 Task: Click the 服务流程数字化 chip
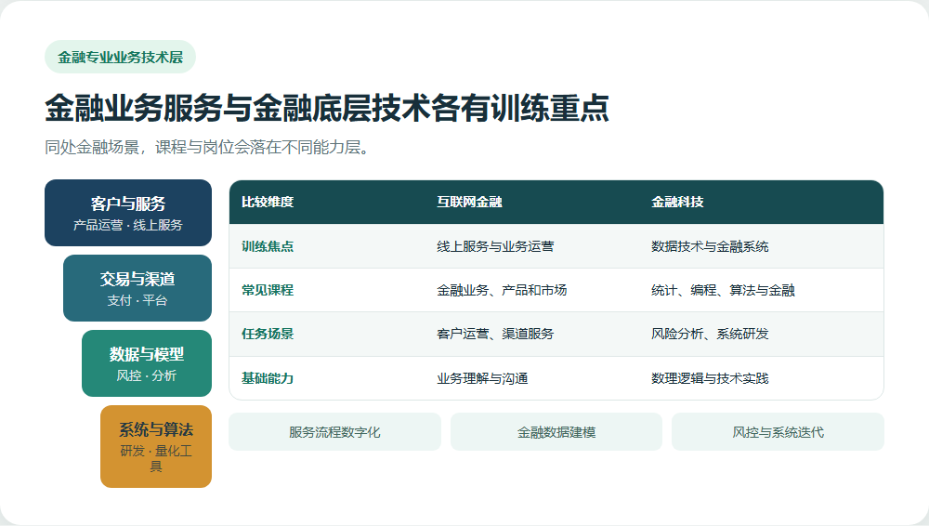click(x=334, y=432)
